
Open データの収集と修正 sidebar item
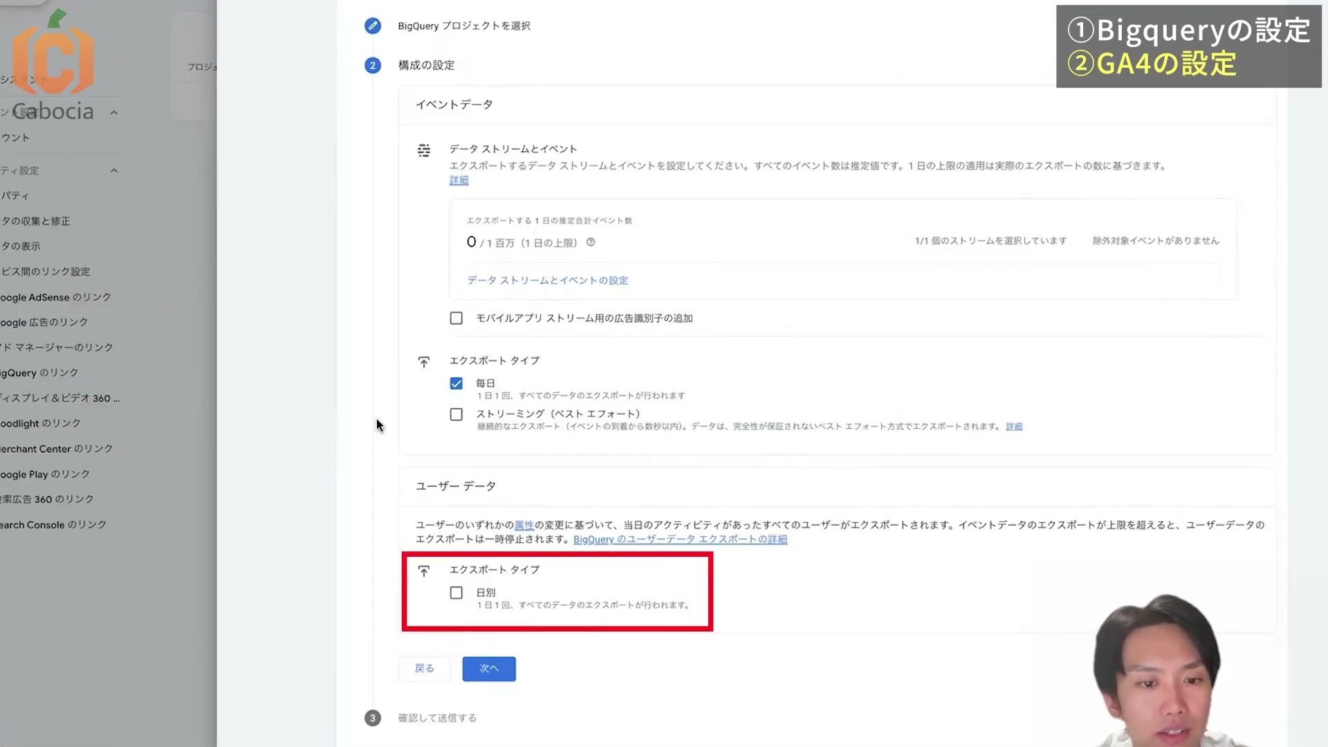[35, 221]
